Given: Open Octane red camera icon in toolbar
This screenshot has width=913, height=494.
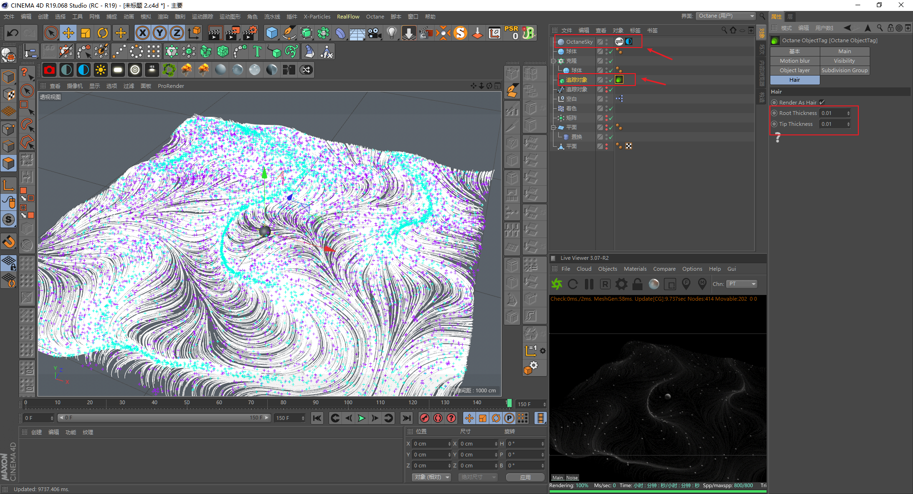Looking at the screenshot, I should [49, 70].
